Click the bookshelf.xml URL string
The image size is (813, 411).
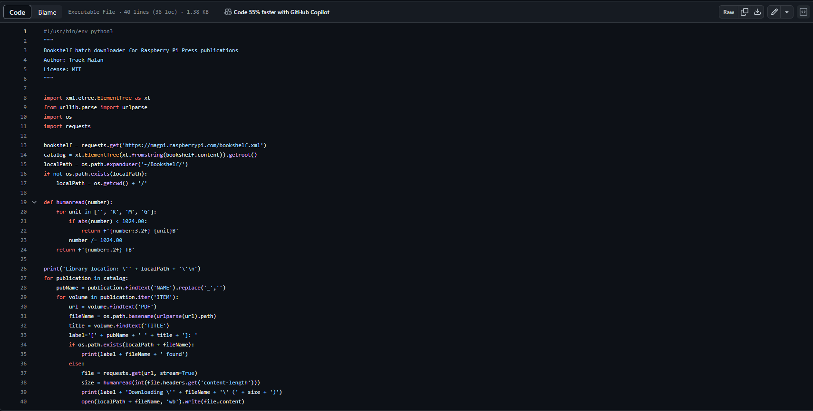[193, 145]
